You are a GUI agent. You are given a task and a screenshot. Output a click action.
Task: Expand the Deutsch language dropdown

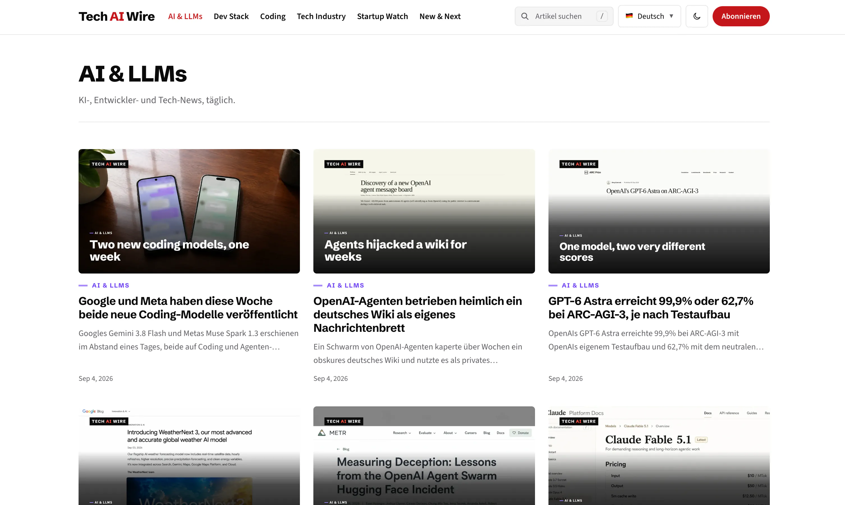(649, 16)
